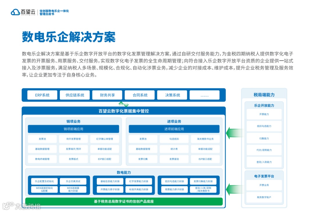This screenshot has height=212, width=314.
Task: Click the 乐企仿真测试 box
Action: point(73,182)
